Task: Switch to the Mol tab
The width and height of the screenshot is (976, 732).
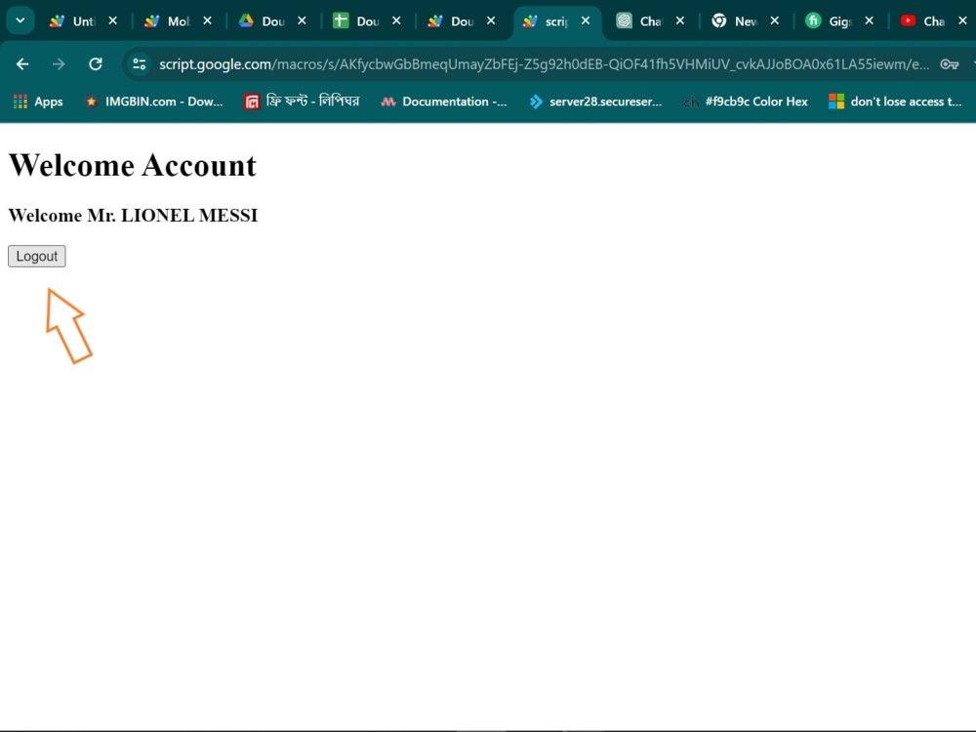Action: (x=169, y=21)
